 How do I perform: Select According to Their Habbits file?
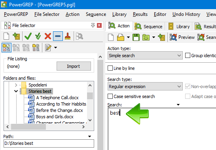[x=61, y=104]
